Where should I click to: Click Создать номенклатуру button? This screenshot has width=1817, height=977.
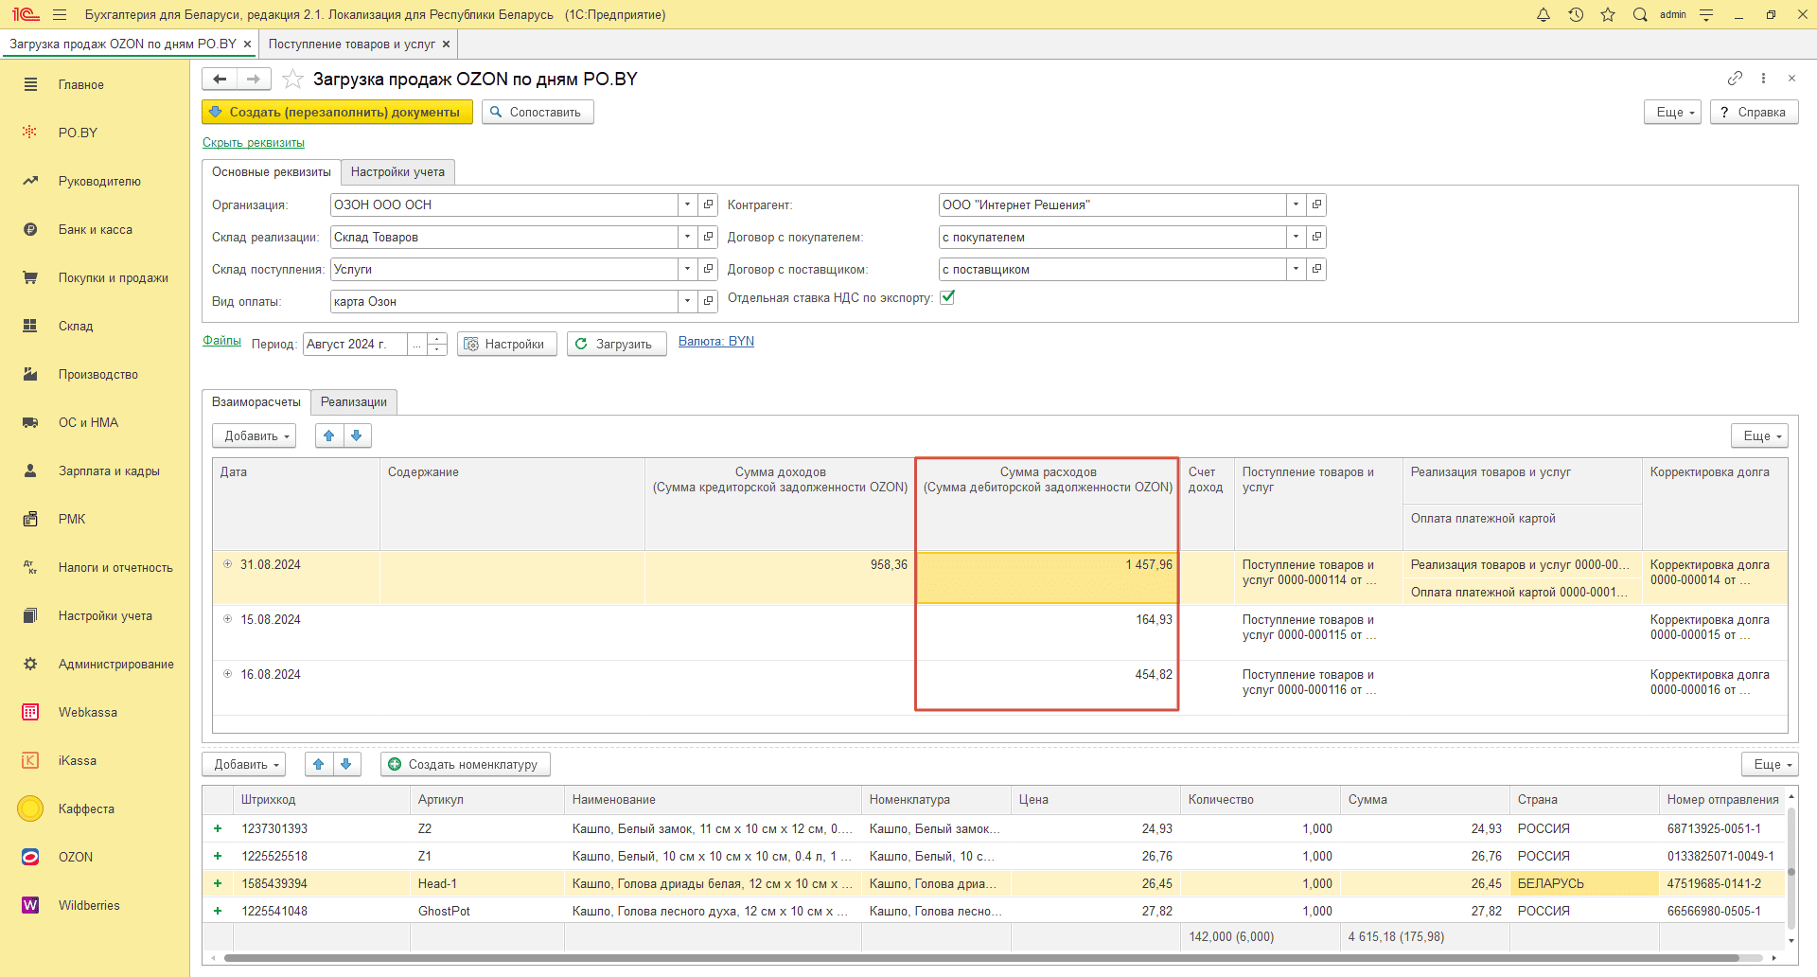click(466, 764)
